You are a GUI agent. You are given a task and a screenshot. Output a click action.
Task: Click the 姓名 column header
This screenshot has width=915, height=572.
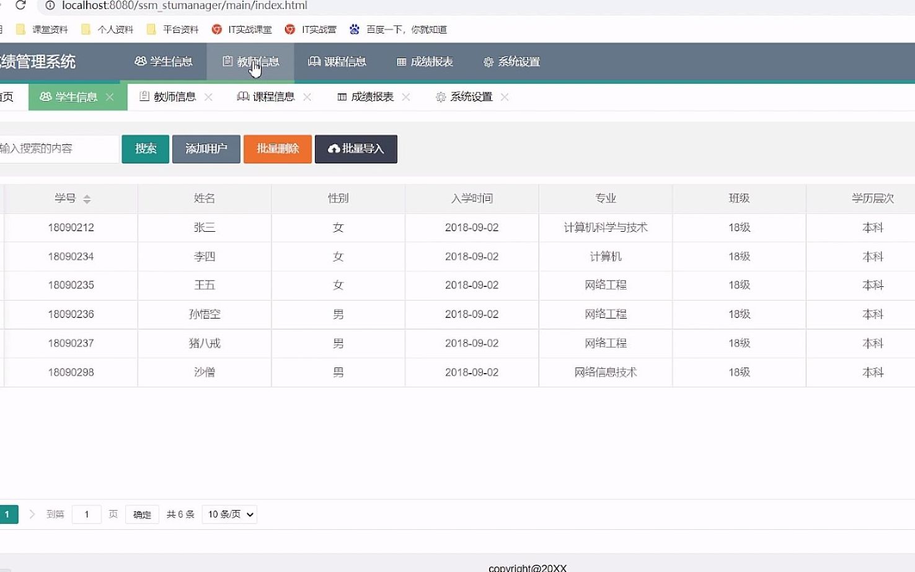click(205, 198)
